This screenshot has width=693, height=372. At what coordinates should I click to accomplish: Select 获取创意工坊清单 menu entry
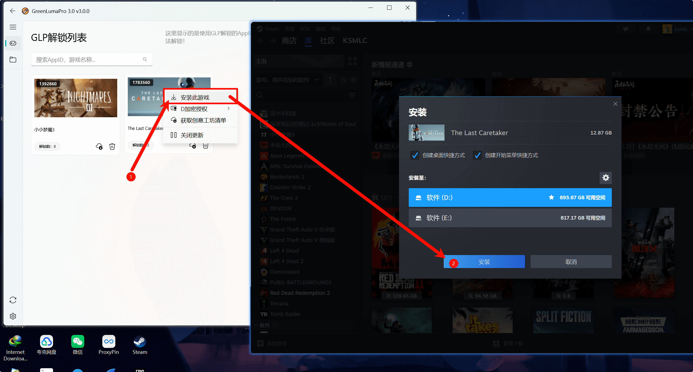203,120
